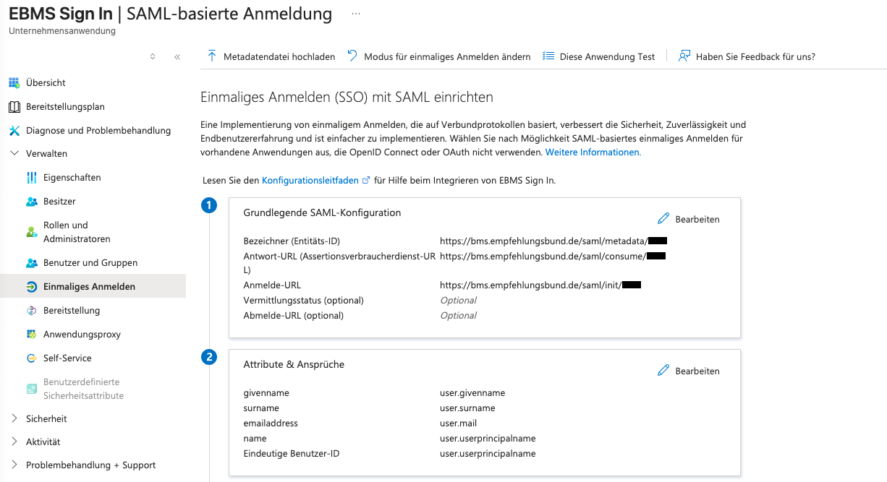Open the ellipsis menu beside page title

point(355,14)
